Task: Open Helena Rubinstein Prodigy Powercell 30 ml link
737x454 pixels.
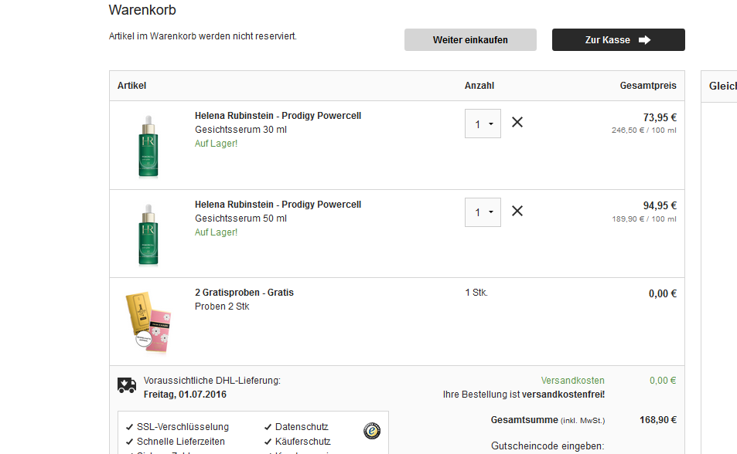Action: click(278, 116)
